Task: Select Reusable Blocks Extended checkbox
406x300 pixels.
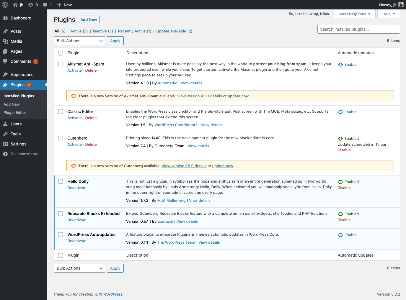Action: 61,214
